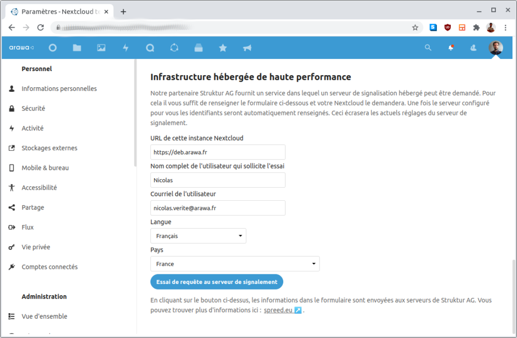Click the Courriel de l'utilisateur email field
The image size is (517, 338).
pos(218,208)
